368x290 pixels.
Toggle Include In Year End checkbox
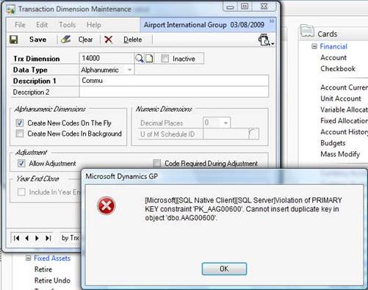point(21,192)
